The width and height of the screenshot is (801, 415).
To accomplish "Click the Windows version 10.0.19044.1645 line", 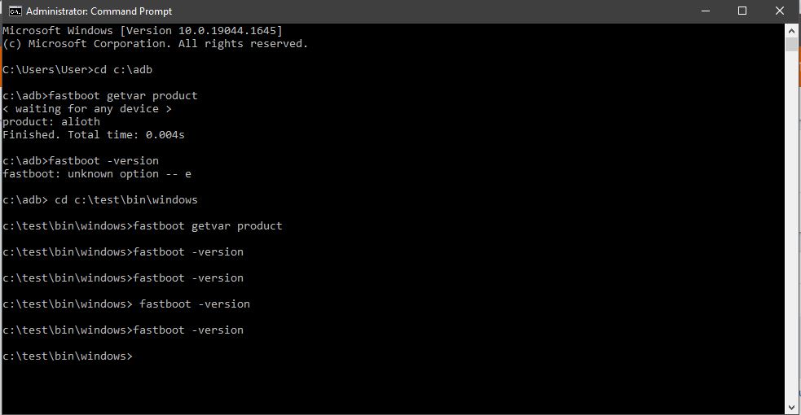I will tap(143, 31).
